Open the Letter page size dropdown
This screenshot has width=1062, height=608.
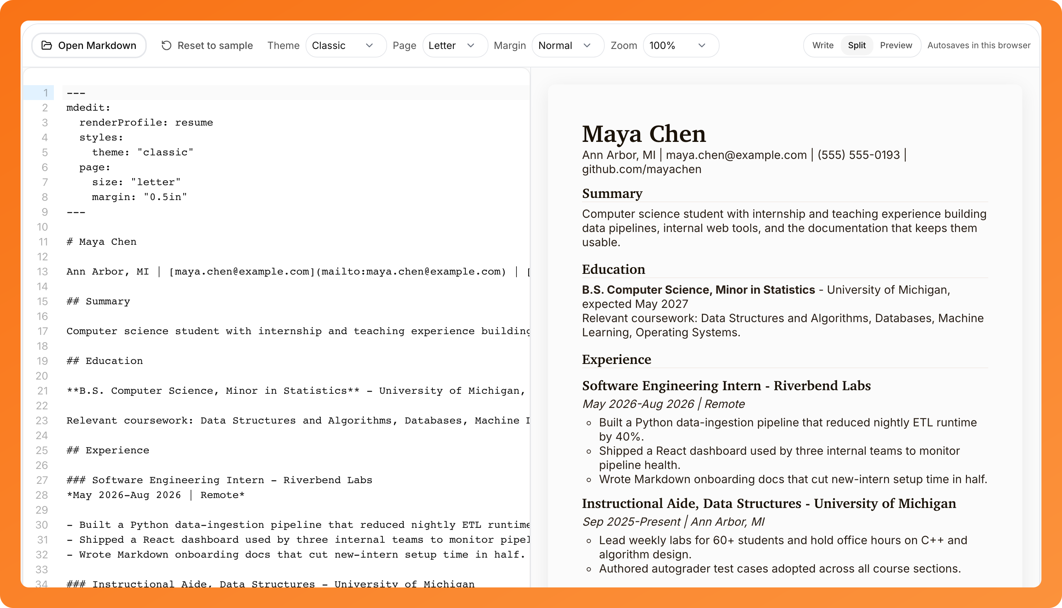coord(455,45)
